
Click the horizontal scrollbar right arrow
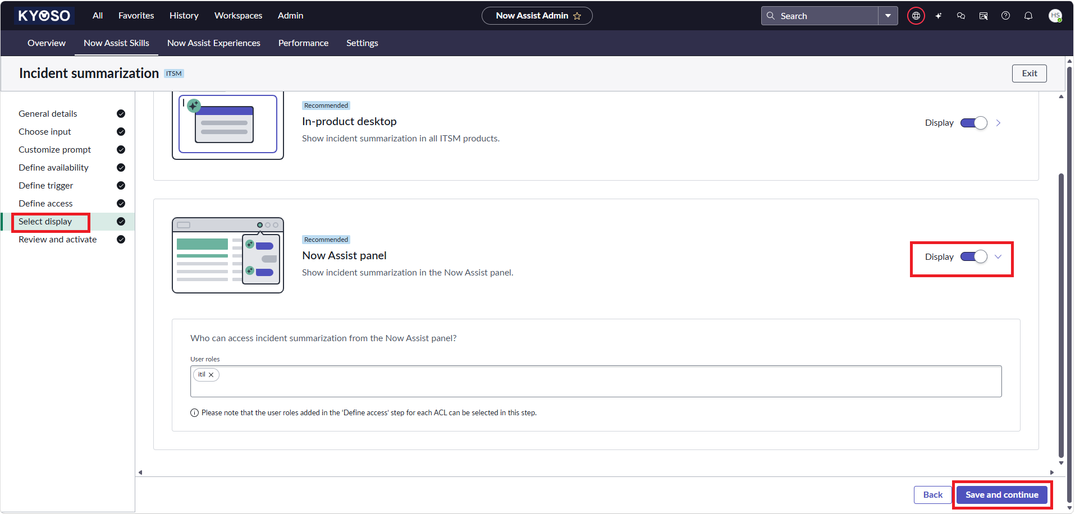click(1052, 472)
